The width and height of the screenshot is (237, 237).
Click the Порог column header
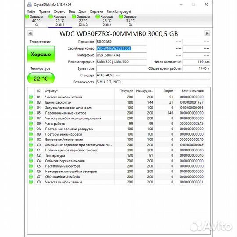165,91
